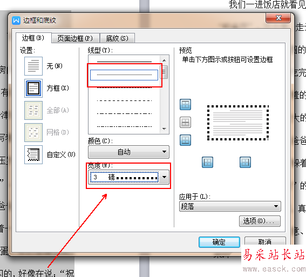The height and width of the screenshot is (277, 306).
Task: Click the WPS logo icon in the title bar
Action: (x=16, y=21)
